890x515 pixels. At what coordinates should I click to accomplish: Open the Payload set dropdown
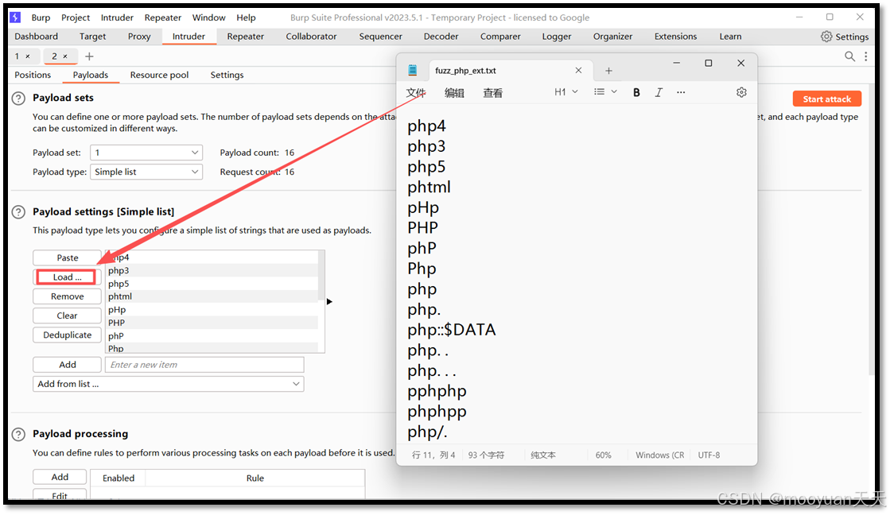click(x=146, y=153)
